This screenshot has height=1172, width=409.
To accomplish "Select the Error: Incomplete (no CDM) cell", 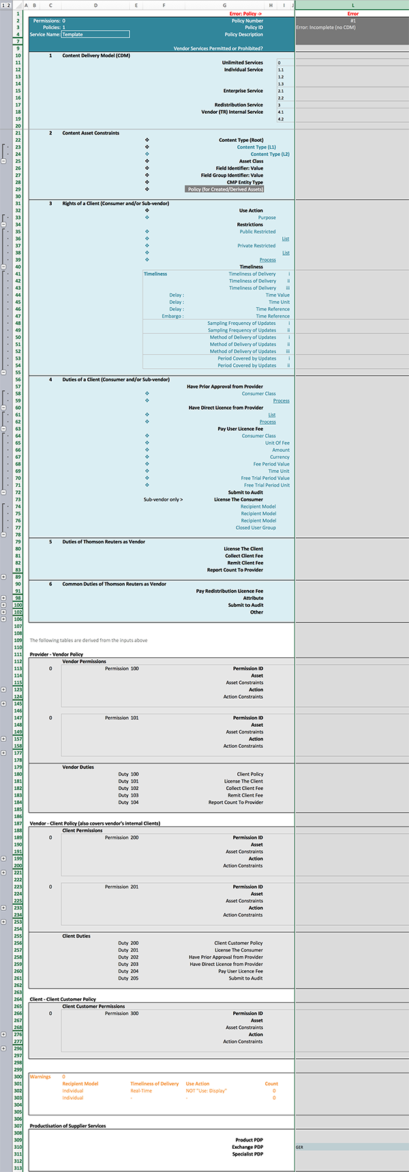I will pos(326,27).
